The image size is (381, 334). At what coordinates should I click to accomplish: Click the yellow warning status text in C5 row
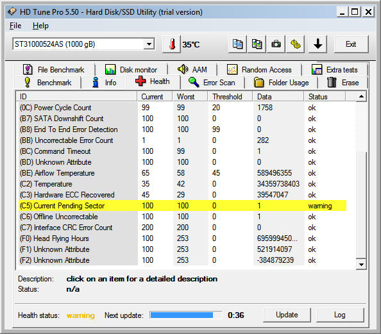click(320, 206)
